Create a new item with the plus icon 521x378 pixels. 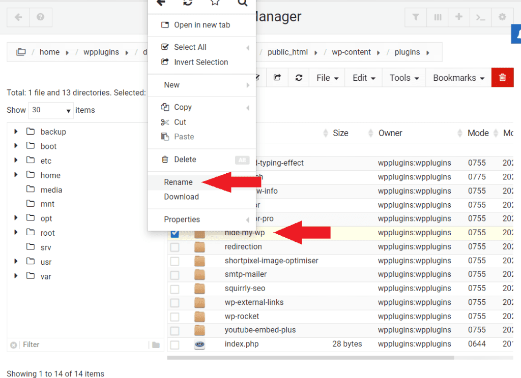pyautogui.click(x=458, y=17)
